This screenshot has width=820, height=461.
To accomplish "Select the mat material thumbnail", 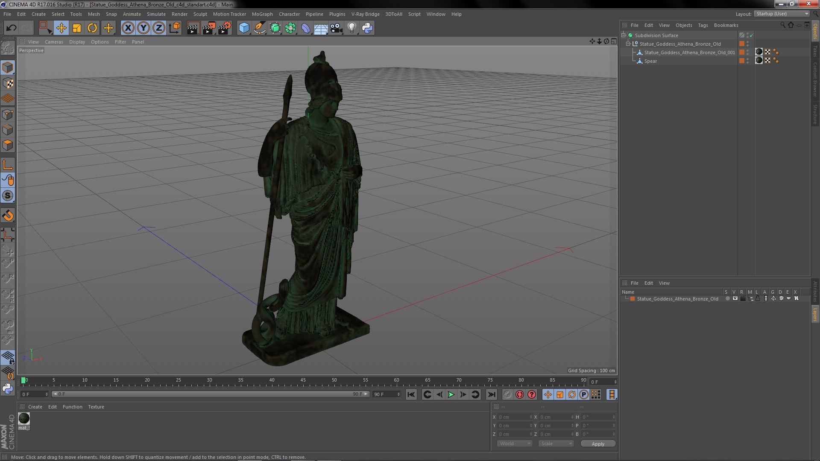I will (x=24, y=419).
